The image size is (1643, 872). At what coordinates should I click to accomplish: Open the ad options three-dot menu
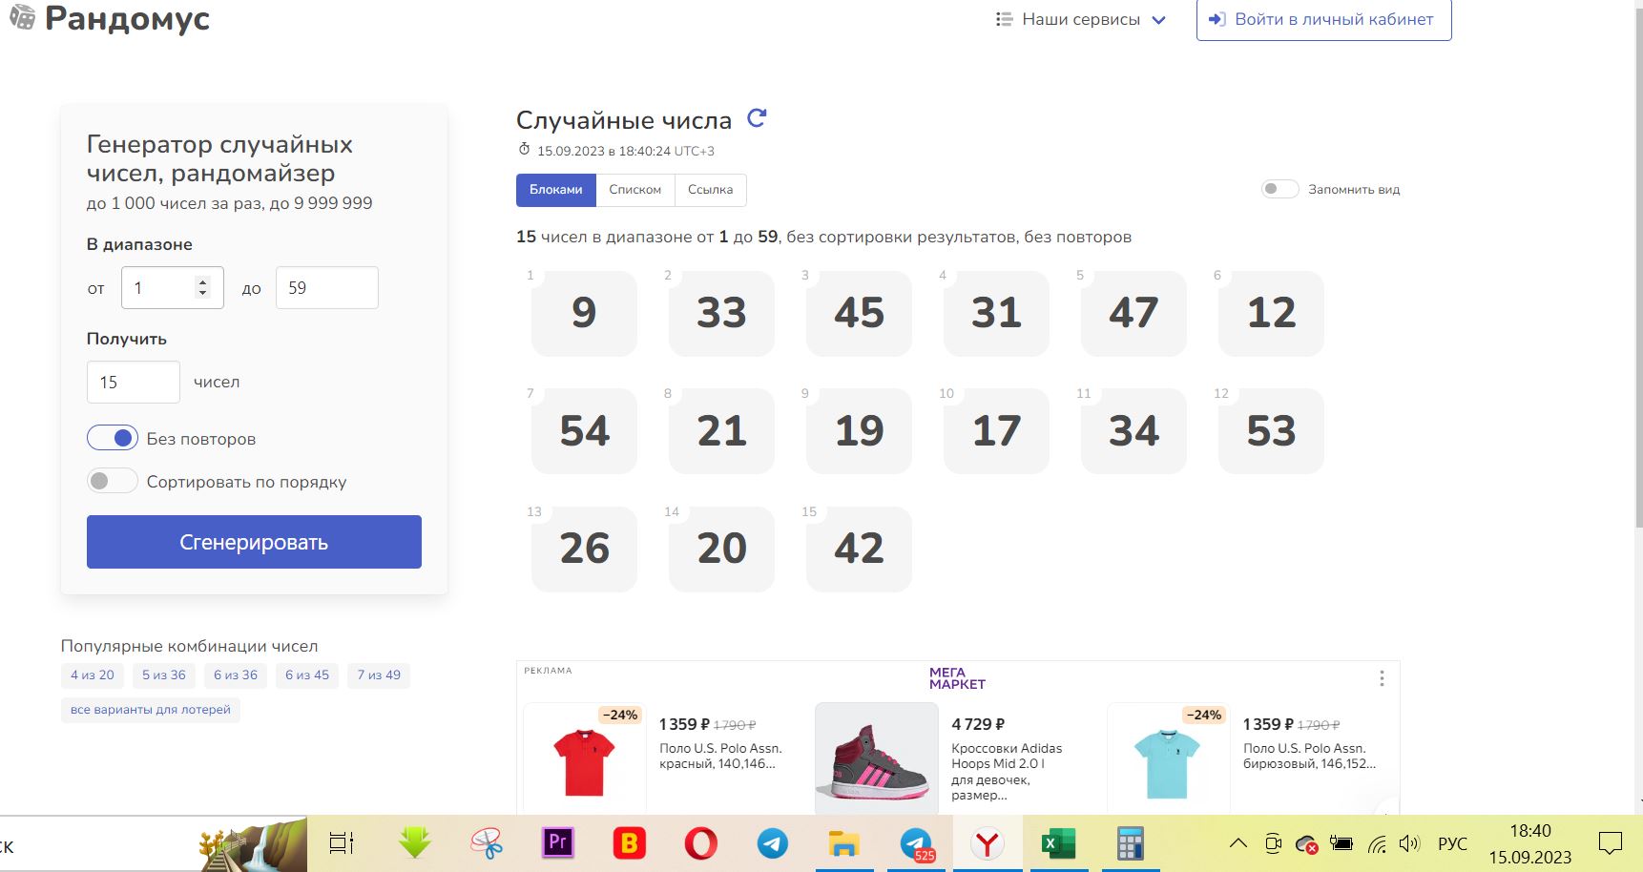click(x=1382, y=678)
